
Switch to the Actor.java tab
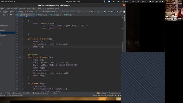click(x=57, y=15)
